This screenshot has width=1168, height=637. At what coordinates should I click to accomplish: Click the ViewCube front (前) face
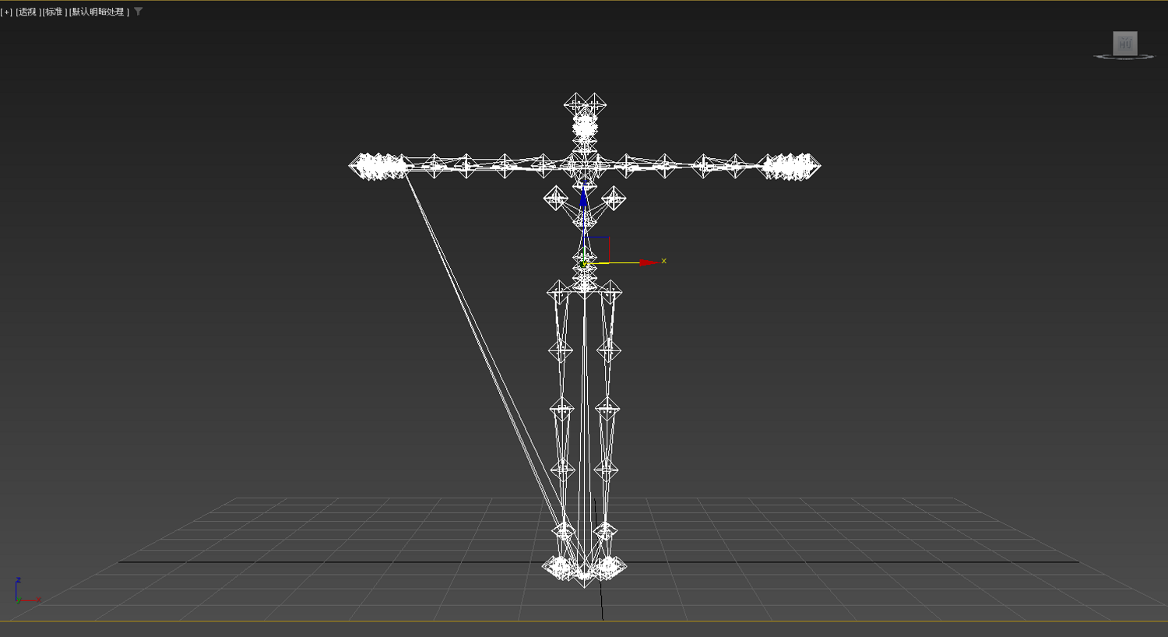click(x=1125, y=44)
